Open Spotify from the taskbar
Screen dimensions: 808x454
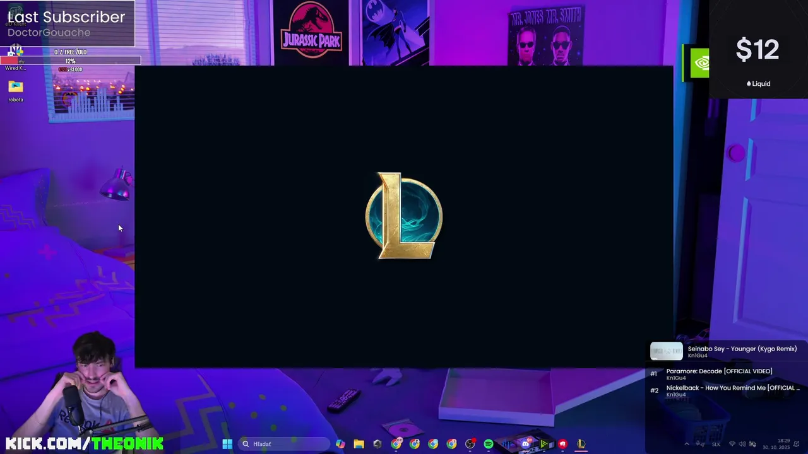pyautogui.click(x=489, y=444)
